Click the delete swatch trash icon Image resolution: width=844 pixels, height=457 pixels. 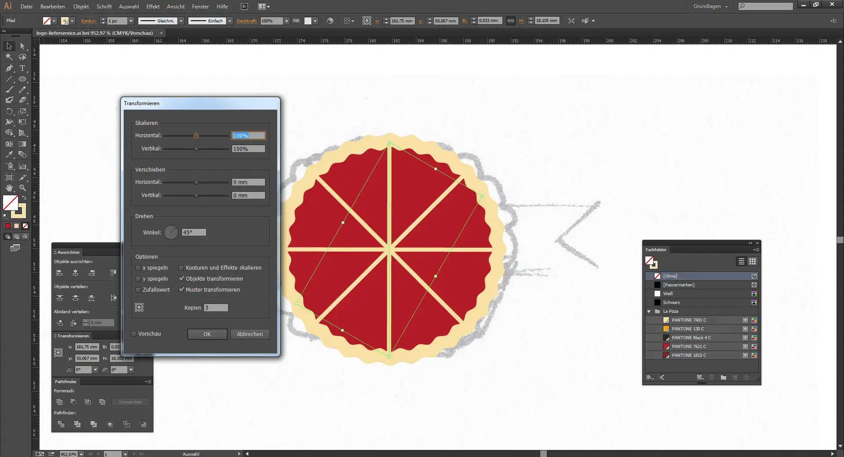click(x=747, y=377)
